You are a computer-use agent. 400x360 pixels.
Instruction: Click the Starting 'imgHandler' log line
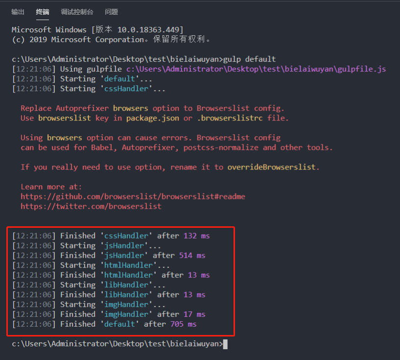[x=89, y=305]
